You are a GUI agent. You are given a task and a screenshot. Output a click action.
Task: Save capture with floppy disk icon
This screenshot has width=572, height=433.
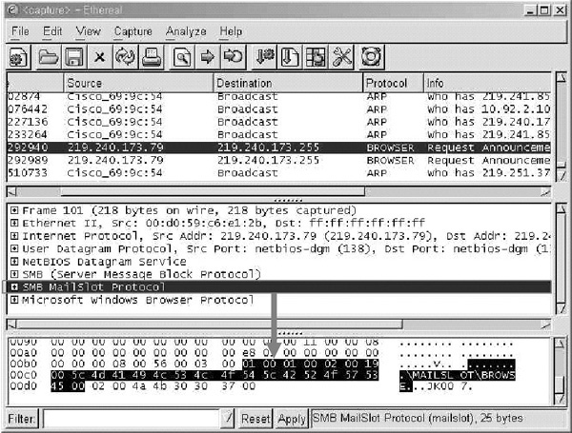tap(74, 57)
